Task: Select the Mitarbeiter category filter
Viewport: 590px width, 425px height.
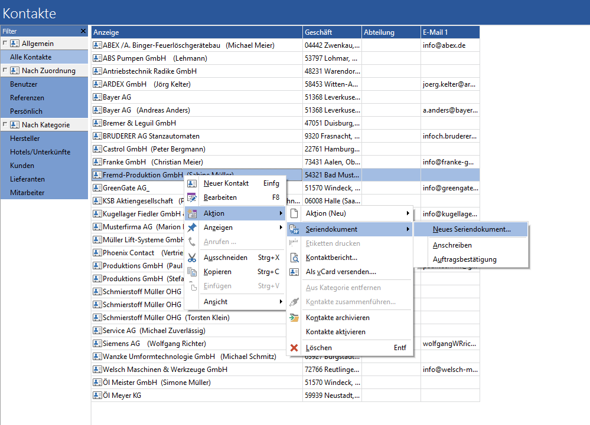Action: click(44, 192)
